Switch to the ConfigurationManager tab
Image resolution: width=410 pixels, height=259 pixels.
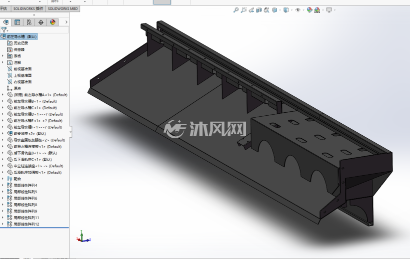click(29, 22)
